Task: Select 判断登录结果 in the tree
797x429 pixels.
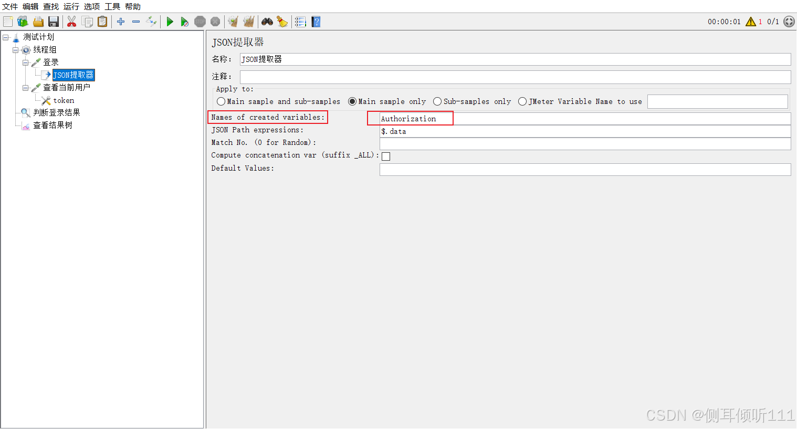Action: tap(57, 112)
